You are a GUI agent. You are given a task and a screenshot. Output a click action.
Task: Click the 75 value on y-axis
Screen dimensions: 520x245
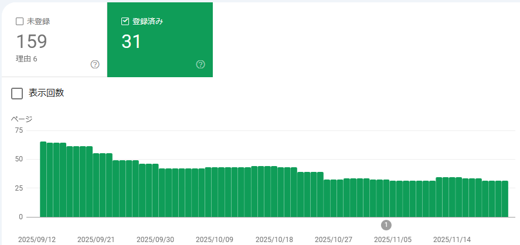click(18, 130)
